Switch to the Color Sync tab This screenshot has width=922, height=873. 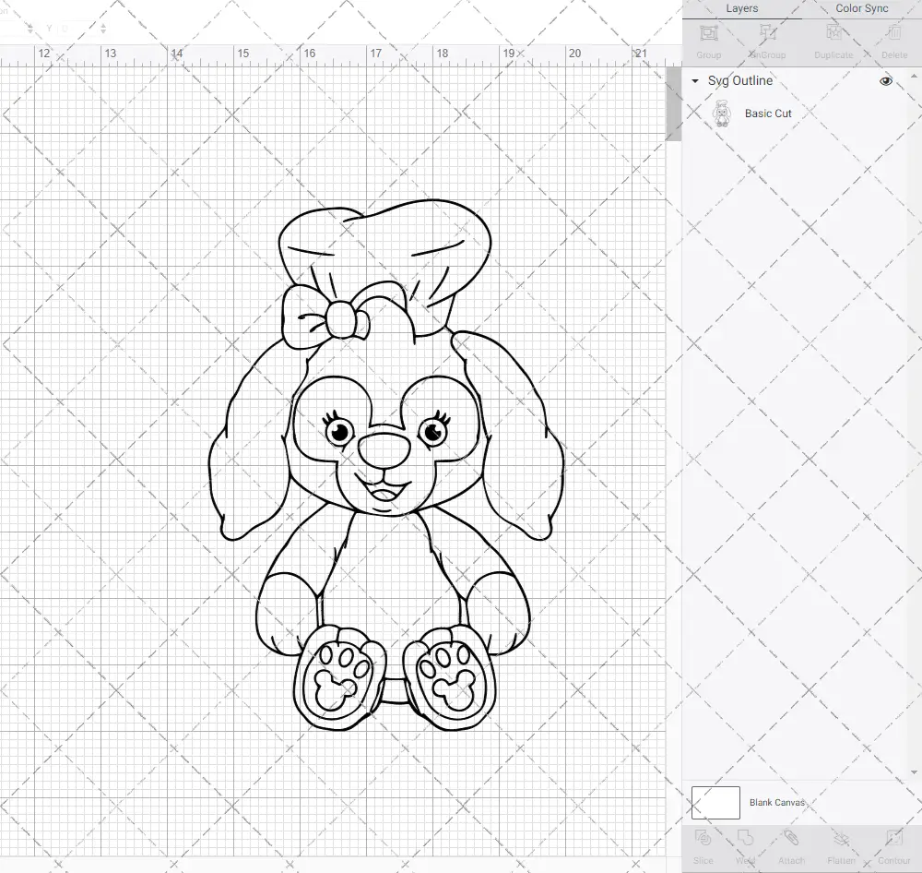click(x=861, y=9)
